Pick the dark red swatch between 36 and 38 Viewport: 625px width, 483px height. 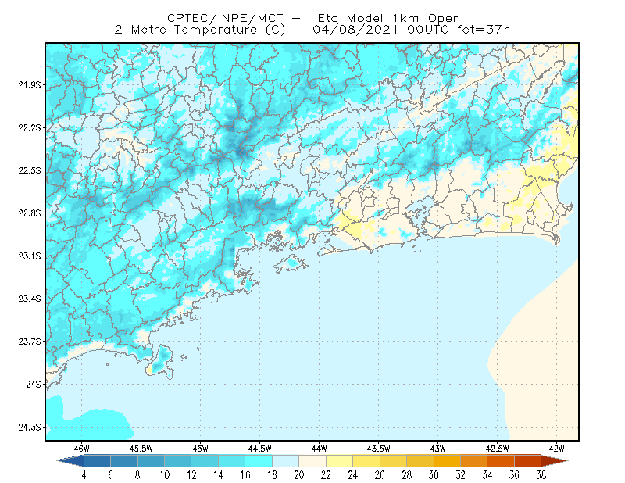click(528, 461)
